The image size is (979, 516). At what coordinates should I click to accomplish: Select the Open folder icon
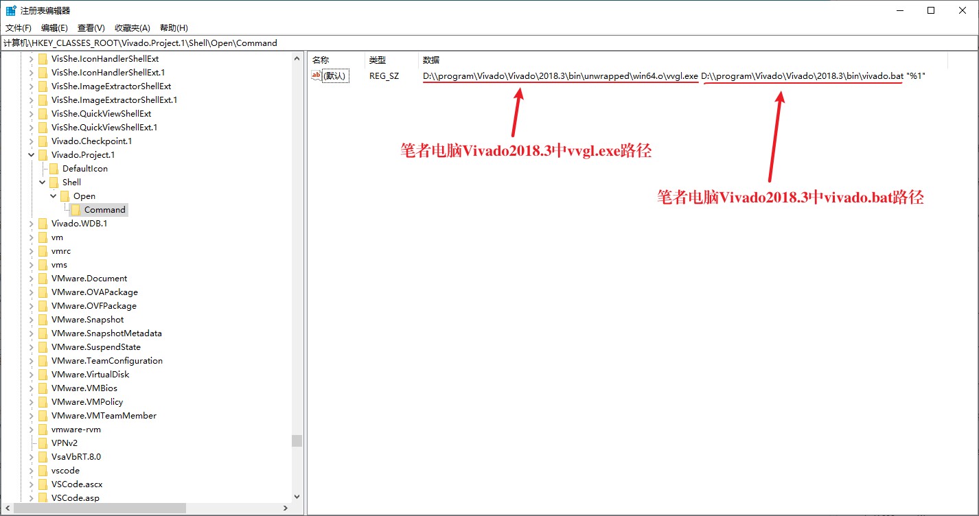click(x=65, y=196)
